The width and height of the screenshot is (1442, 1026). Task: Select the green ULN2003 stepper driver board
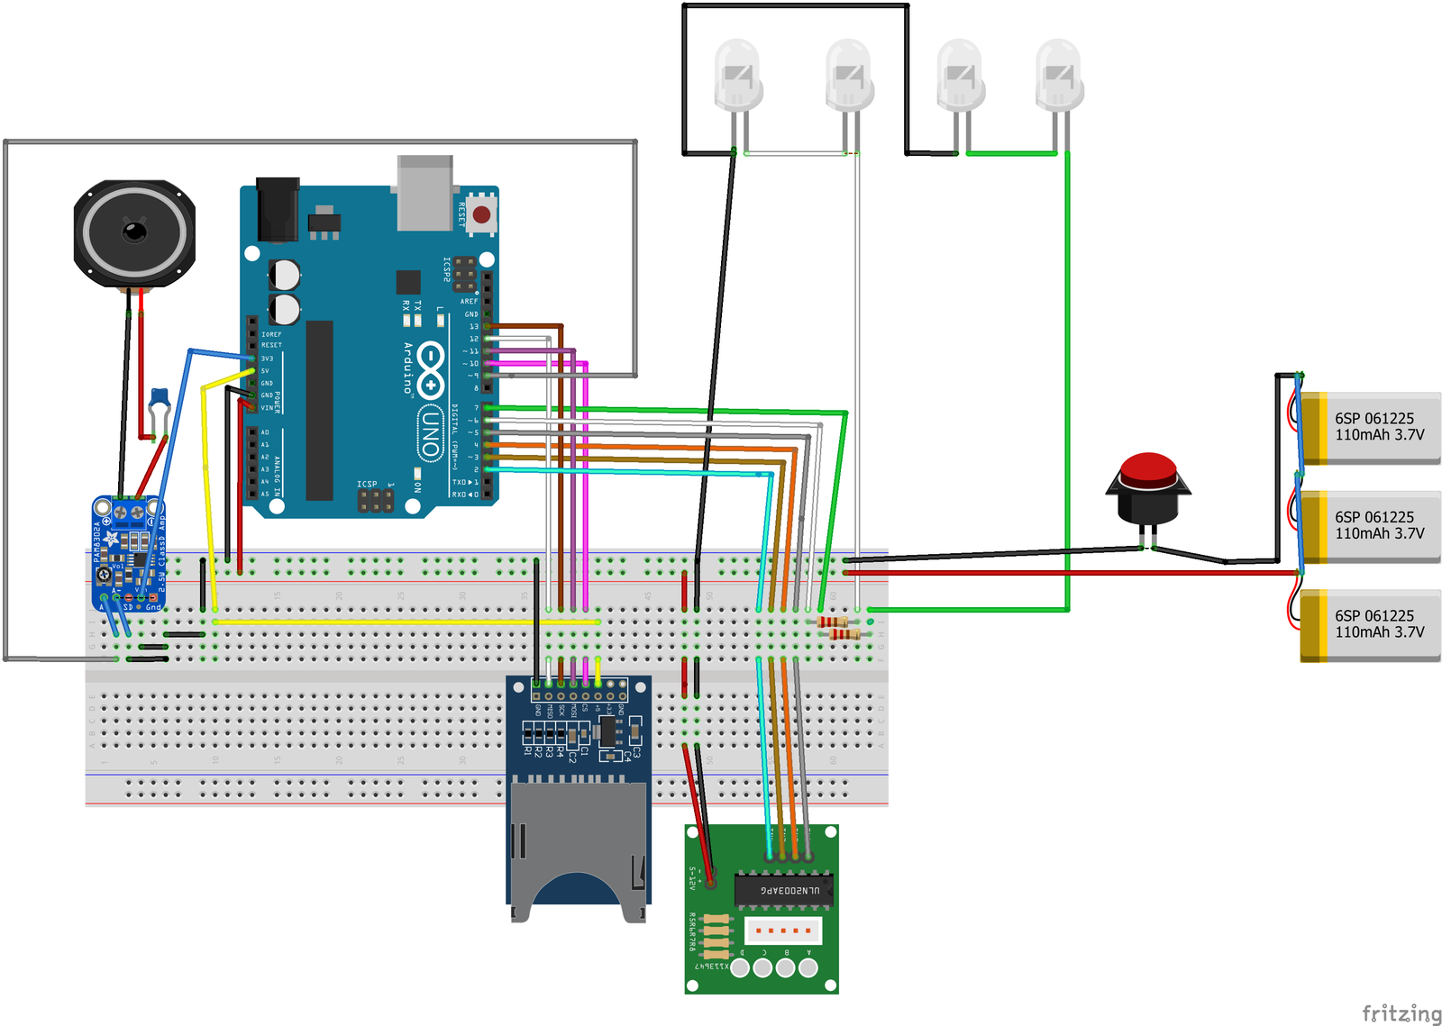tap(762, 909)
